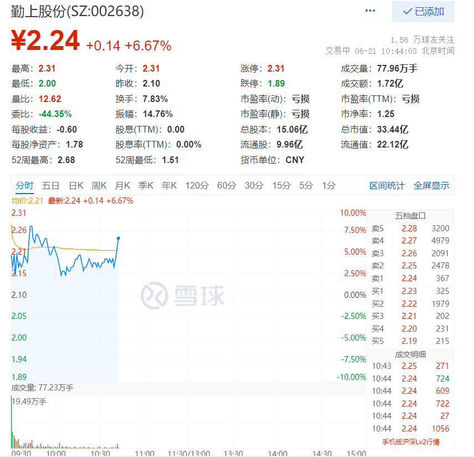Toggle the 已添加 watchlist button
The width and height of the screenshot is (474, 457).
(423, 12)
